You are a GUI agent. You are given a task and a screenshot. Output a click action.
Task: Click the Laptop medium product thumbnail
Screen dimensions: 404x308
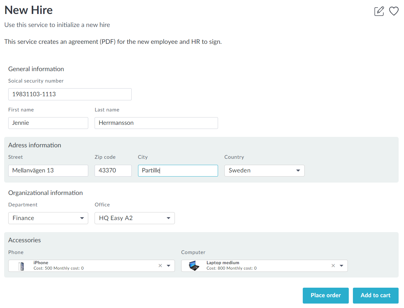click(194, 266)
